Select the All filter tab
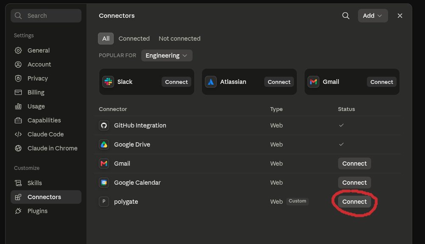This screenshot has width=425, height=244. 106,39
